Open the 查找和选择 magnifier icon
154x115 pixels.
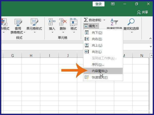coord(131,22)
